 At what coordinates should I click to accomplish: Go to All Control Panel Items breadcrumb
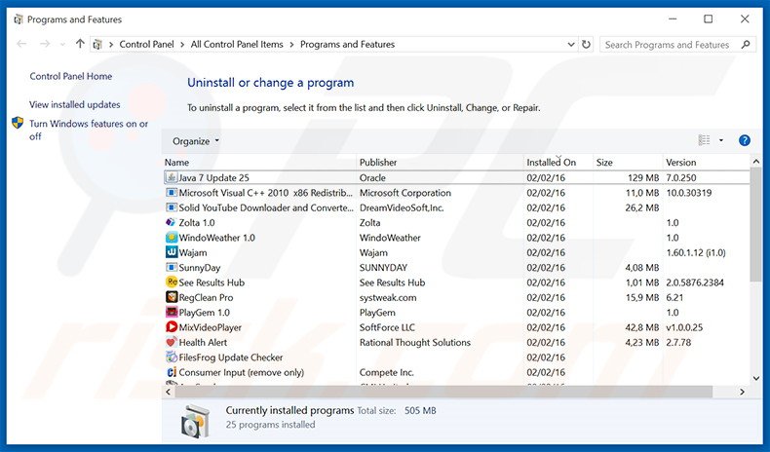point(237,44)
